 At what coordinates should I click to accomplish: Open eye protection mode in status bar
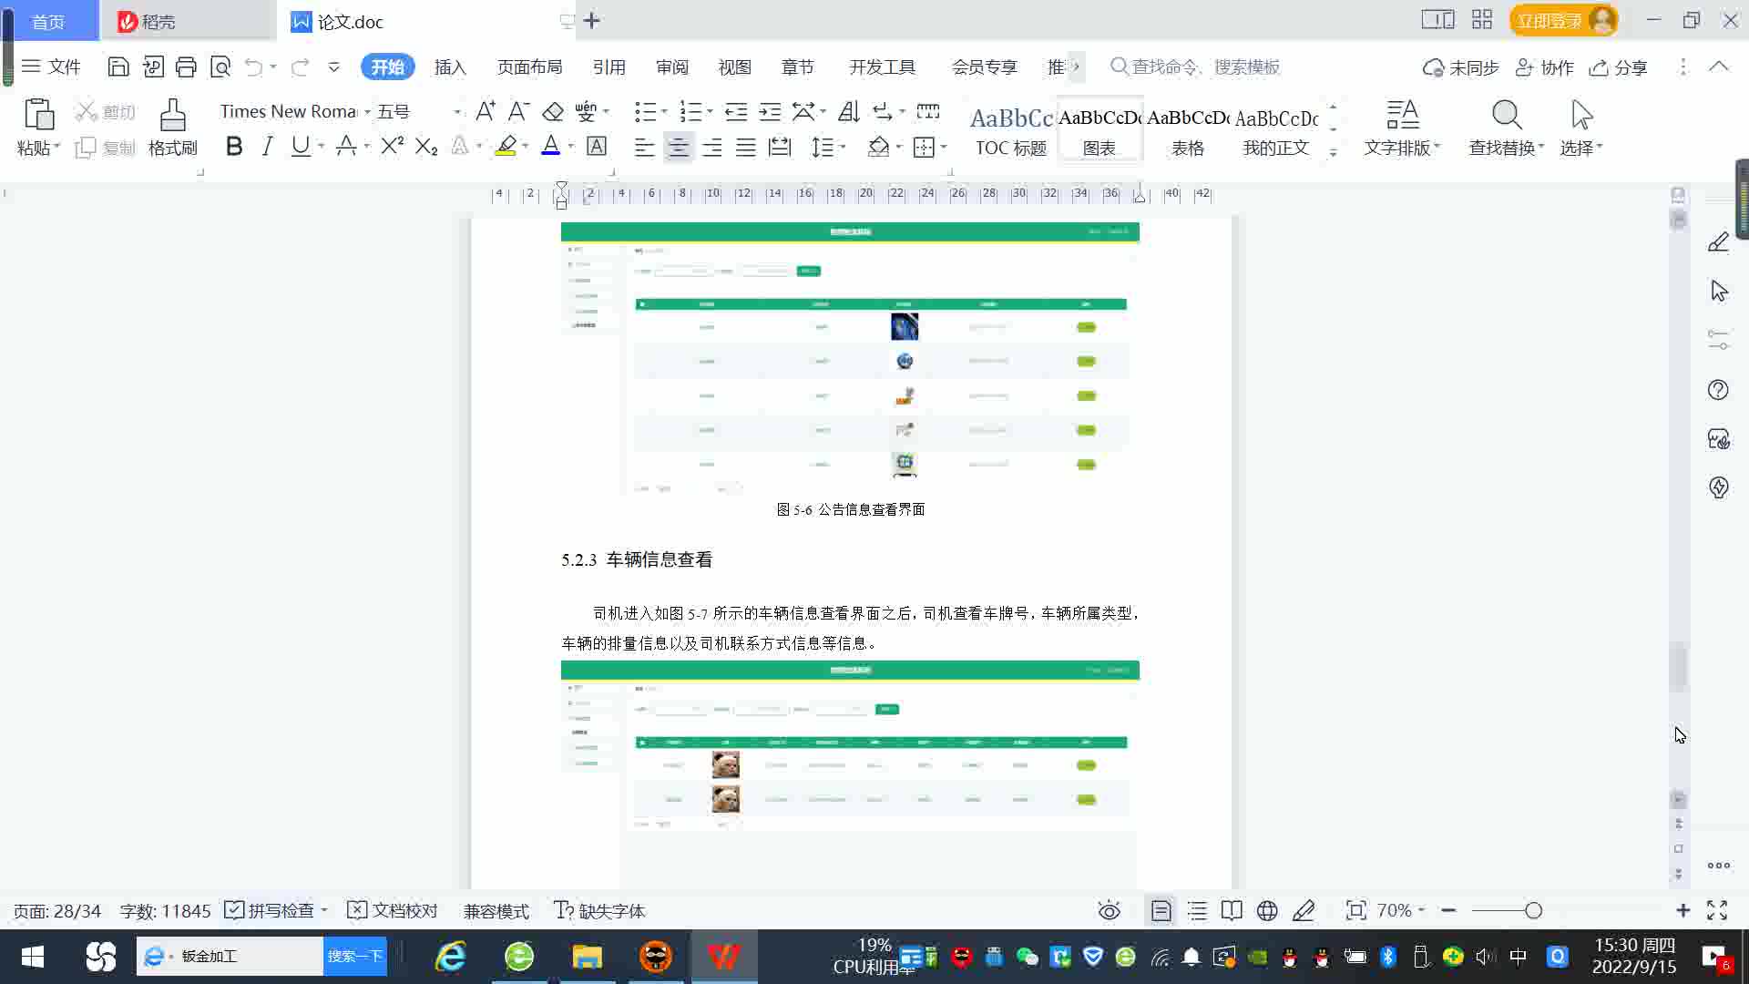tap(1109, 911)
